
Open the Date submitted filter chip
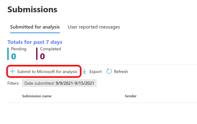[x=59, y=83]
